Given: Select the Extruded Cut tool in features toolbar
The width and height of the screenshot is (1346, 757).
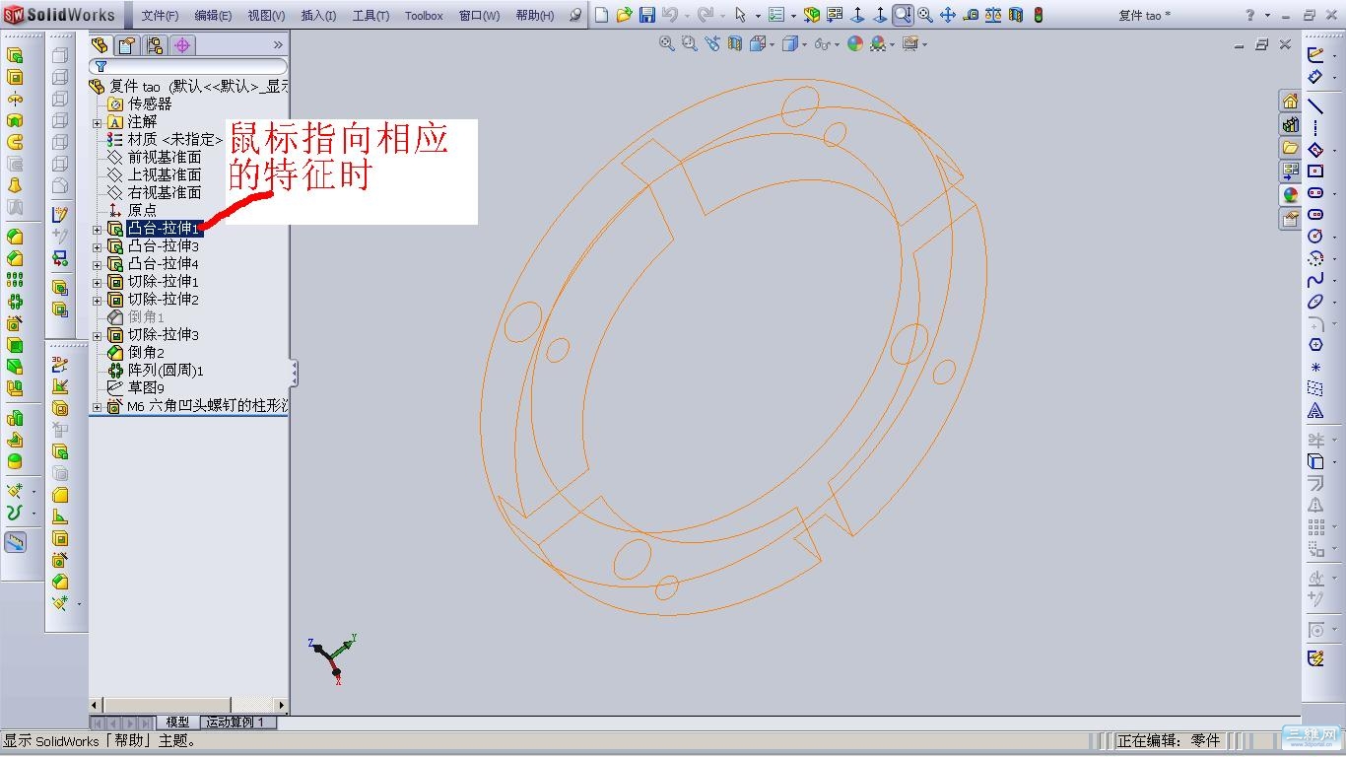Looking at the screenshot, I should 15,77.
